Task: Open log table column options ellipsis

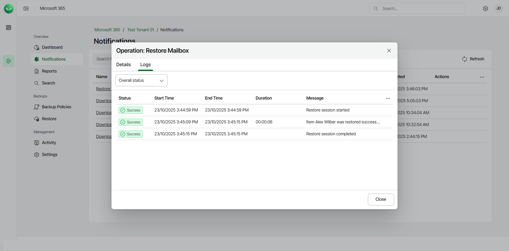Action: [388, 98]
